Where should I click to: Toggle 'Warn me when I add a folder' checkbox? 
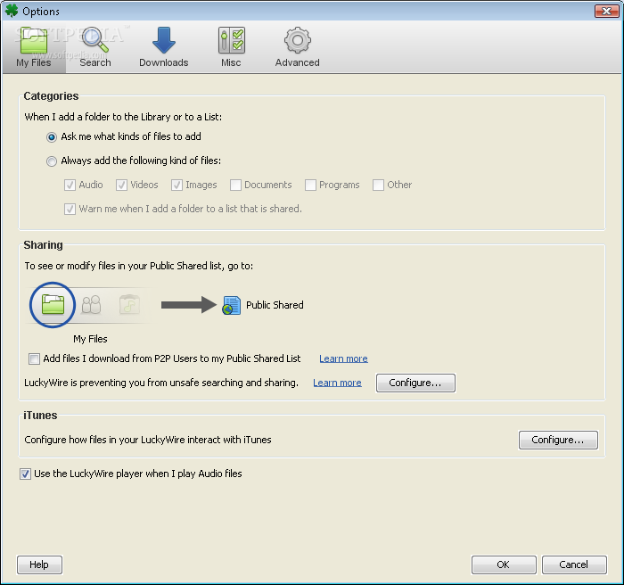pos(70,209)
